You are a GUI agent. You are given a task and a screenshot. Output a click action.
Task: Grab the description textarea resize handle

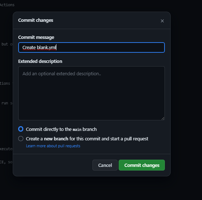click(163, 119)
